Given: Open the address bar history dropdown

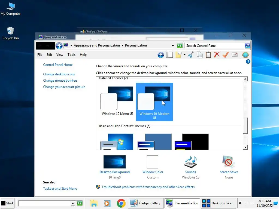Looking at the screenshot, I should [x=173, y=46].
